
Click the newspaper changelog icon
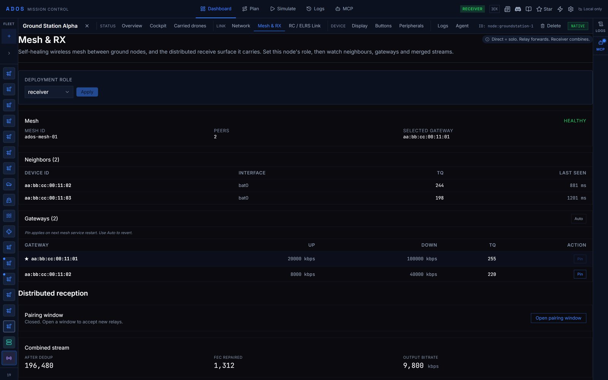point(507,9)
